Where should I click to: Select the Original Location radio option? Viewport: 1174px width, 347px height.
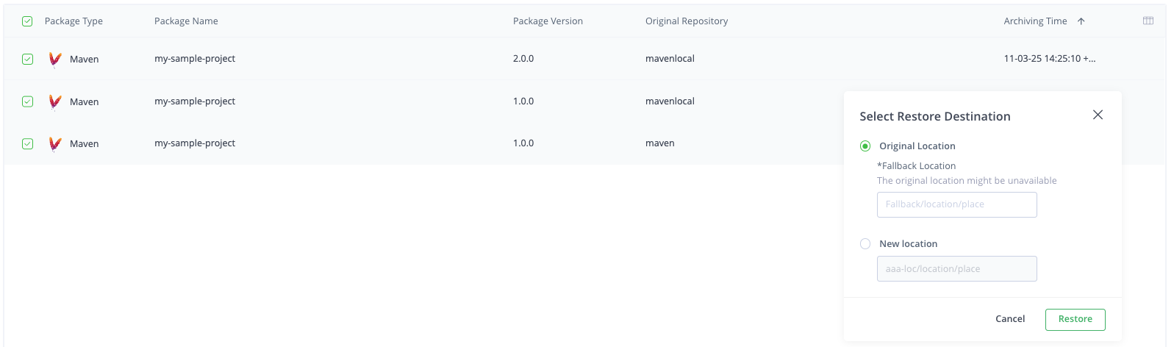click(x=865, y=146)
